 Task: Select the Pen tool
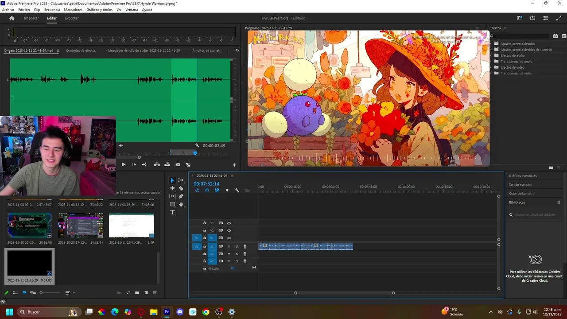coord(181,196)
